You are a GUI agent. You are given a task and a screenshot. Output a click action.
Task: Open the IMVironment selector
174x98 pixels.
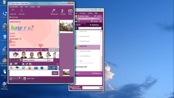pos(54,12)
